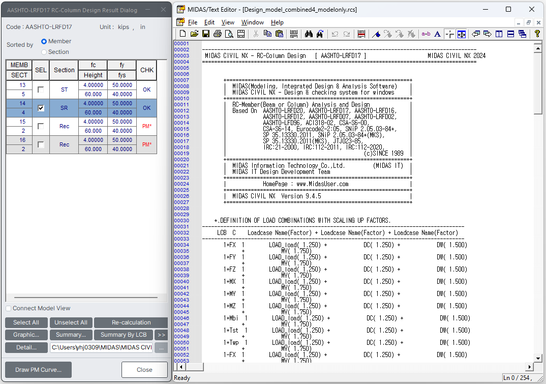Print the document using the printer icon
This screenshot has width=546, height=384.
pos(218,34)
